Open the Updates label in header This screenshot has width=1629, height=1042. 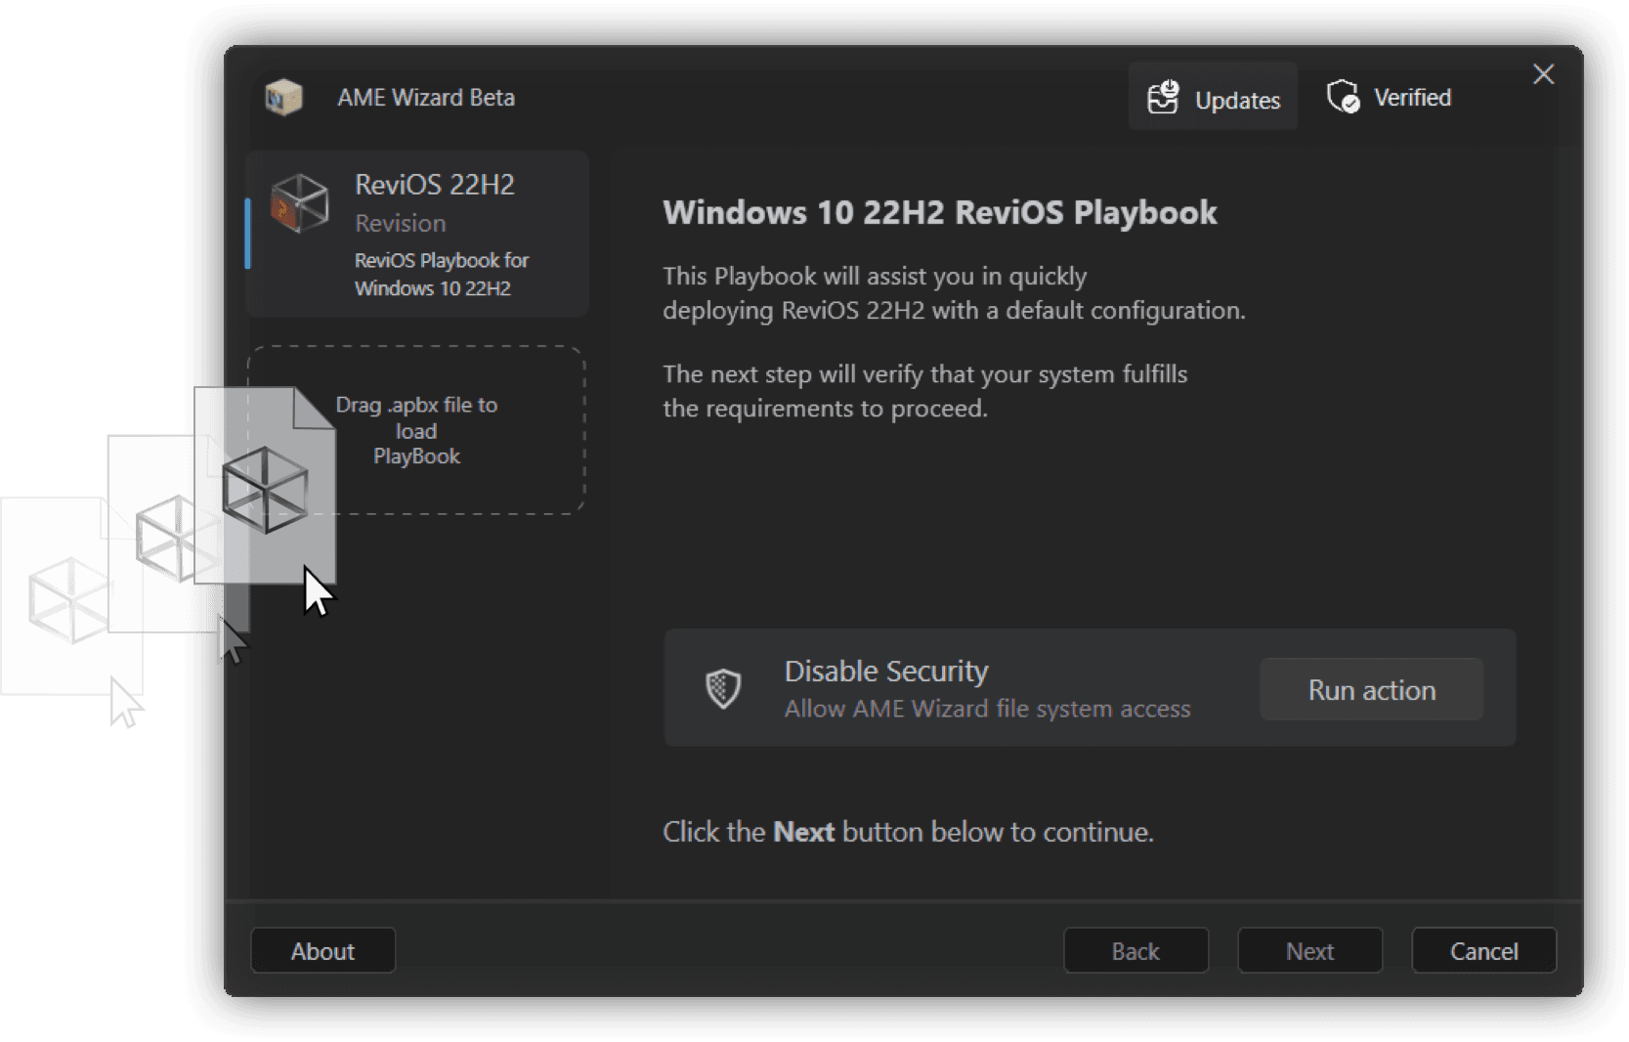[1237, 100]
